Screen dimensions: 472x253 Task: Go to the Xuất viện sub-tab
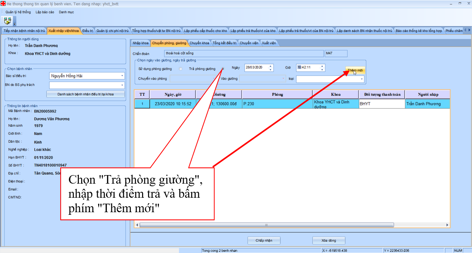coord(269,43)
